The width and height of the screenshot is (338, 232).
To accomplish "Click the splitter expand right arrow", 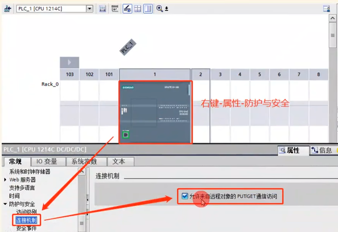I will coord(87,214).
